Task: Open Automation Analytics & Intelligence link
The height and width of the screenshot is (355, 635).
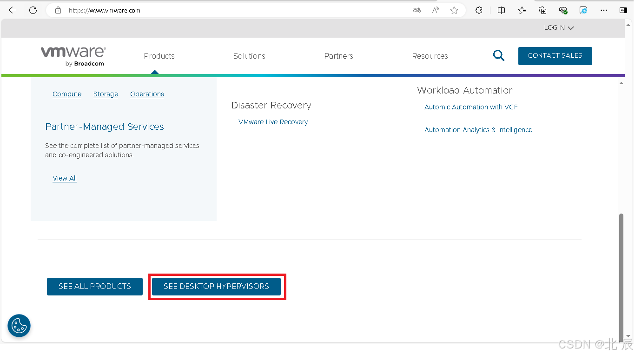Action: pos(478,130)
